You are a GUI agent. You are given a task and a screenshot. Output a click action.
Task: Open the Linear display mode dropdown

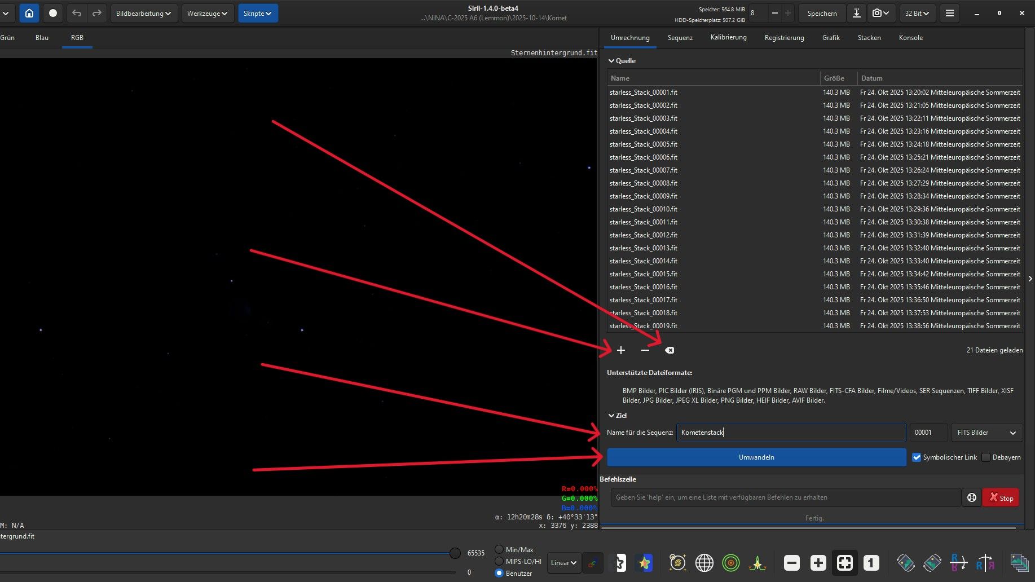tap(563, 562)
